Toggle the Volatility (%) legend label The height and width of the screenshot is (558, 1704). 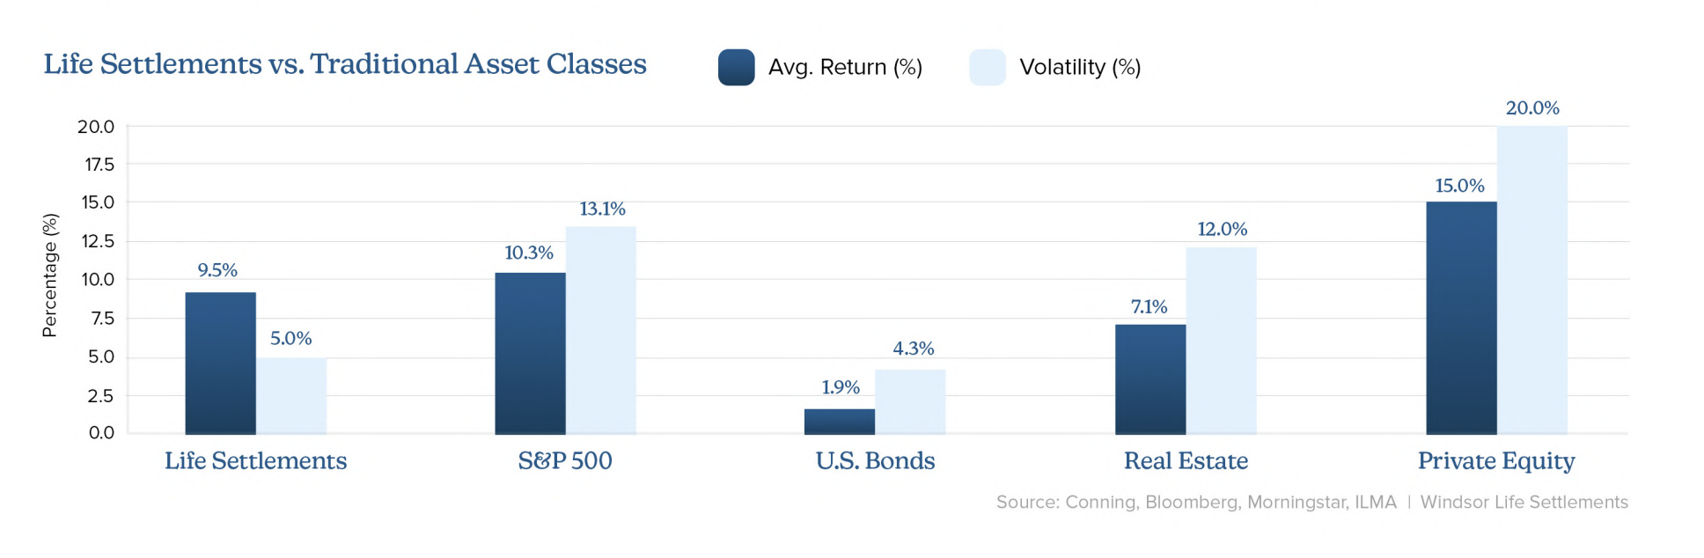pos(1080,67)
